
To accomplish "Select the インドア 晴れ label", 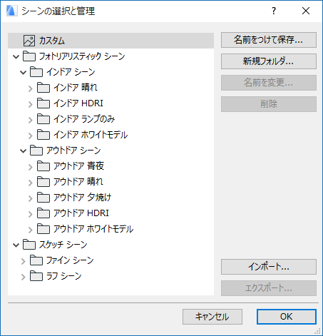I will pos(76,88).
